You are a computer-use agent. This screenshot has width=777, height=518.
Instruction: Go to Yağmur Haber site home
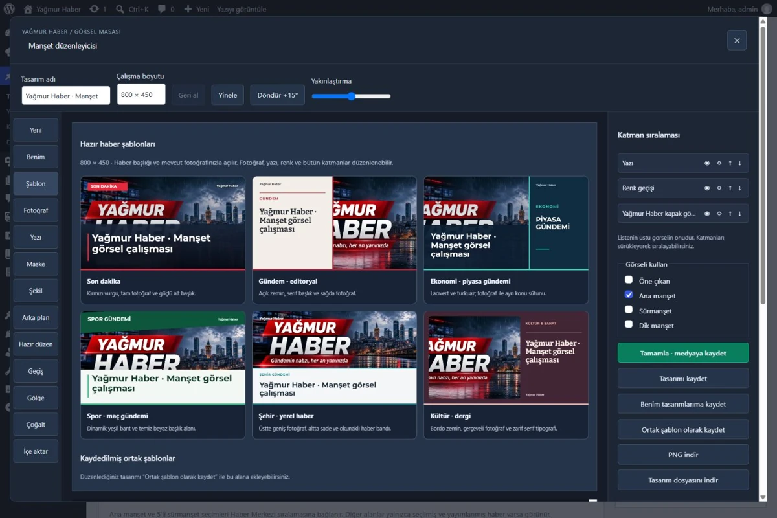click(x=52, y=9)
